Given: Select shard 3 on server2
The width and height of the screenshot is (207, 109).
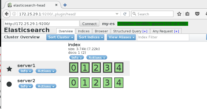Looking at the screenshot, I should tap(107, 83).
